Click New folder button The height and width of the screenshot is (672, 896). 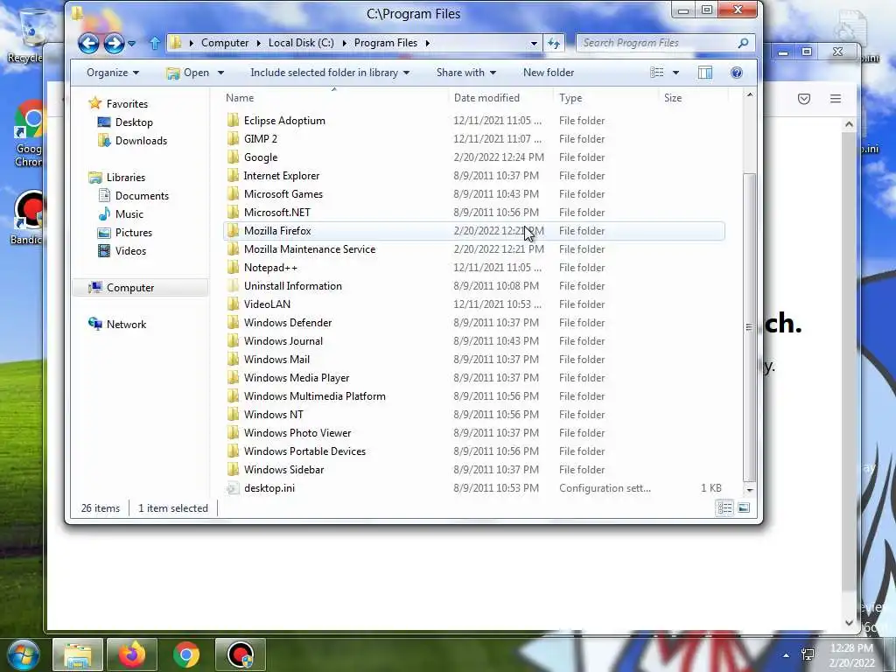click(x=549, y=73)
